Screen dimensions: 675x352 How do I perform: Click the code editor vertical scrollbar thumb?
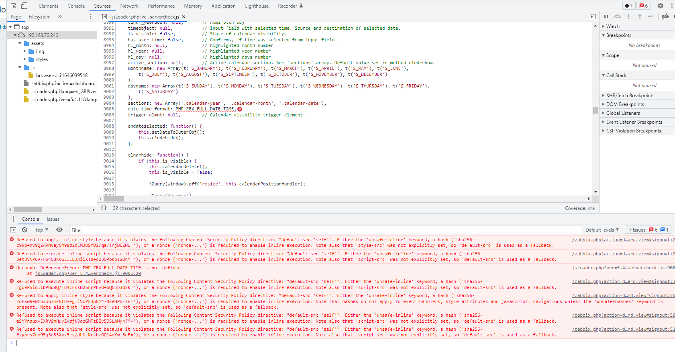(x=595, y=110)
